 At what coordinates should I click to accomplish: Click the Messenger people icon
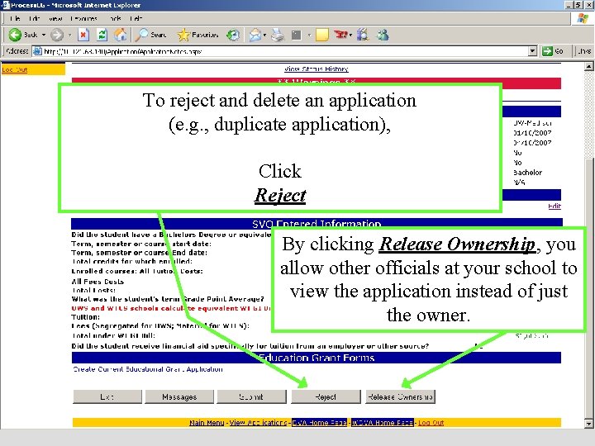pos(383,35)
